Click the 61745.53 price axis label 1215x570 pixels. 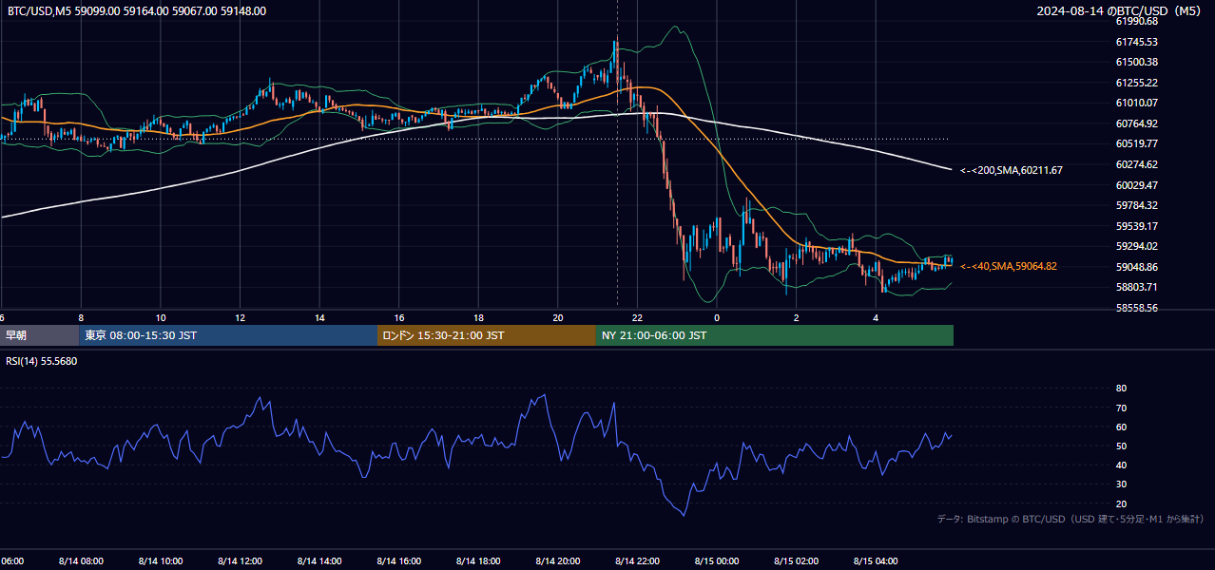1136,42
